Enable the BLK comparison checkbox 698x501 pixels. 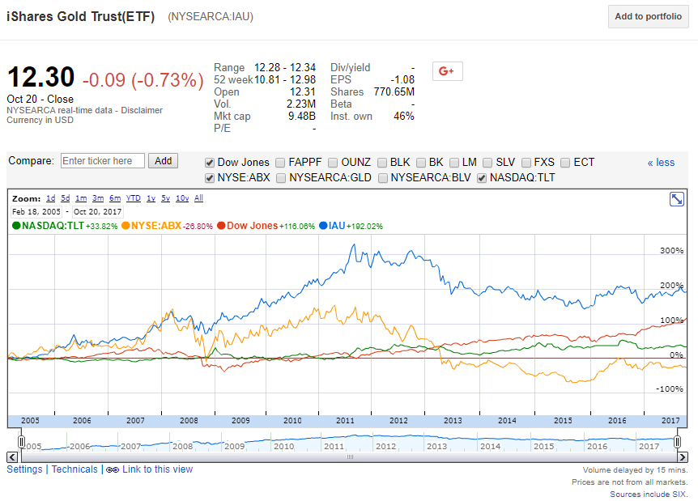click(382, 163)
